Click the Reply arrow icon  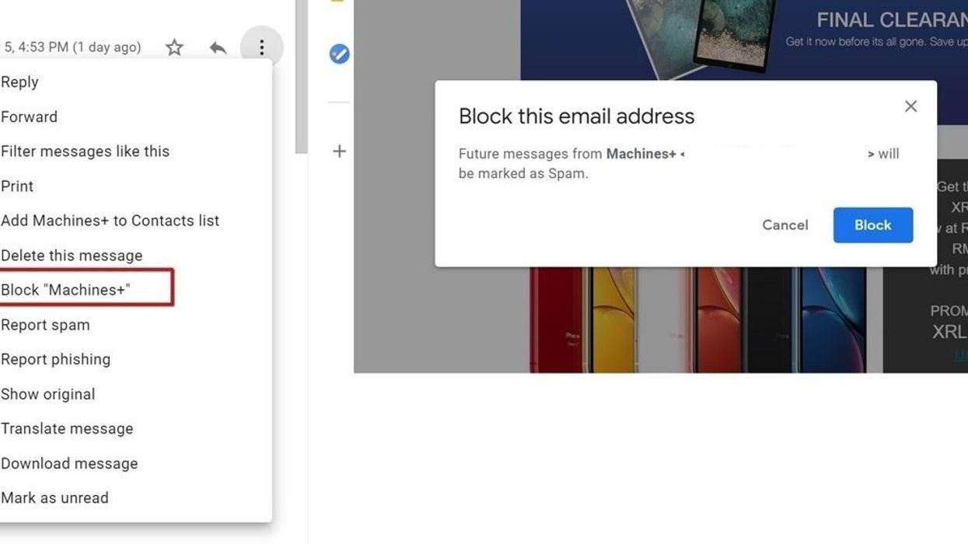coord(218,47)
